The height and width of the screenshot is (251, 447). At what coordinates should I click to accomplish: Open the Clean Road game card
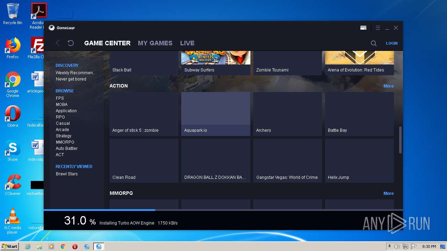pyautogui.click(x=144, y=161)
